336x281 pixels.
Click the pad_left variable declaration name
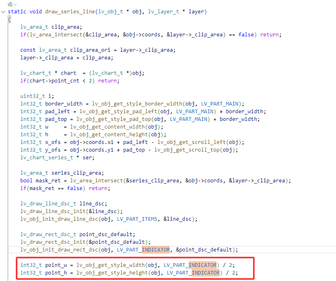57,112
